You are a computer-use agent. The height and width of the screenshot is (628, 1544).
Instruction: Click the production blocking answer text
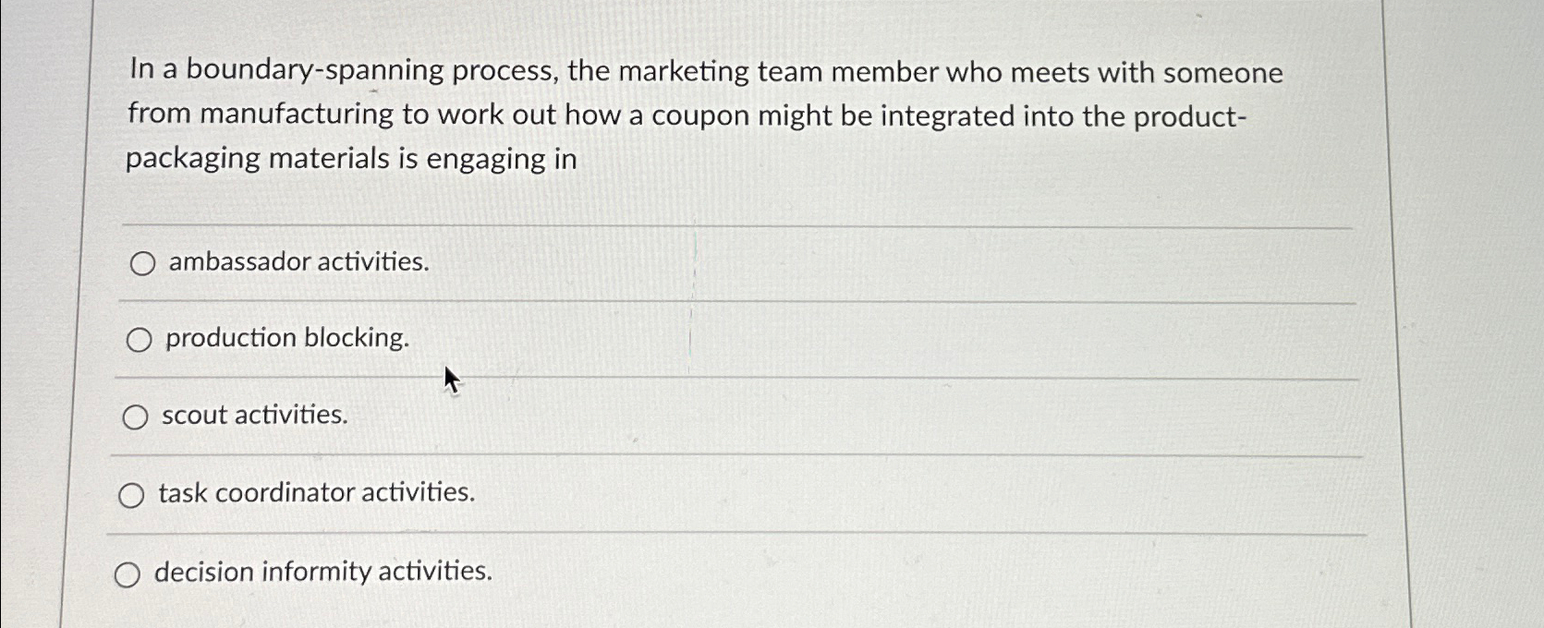286,338
